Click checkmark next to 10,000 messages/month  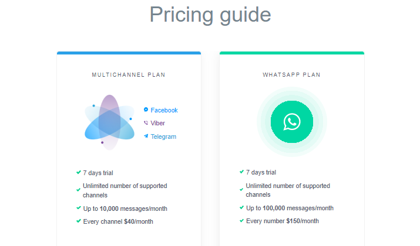pos(79,208)
